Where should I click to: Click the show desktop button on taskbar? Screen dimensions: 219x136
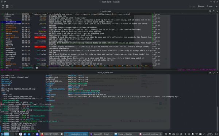tap(217, 134)
